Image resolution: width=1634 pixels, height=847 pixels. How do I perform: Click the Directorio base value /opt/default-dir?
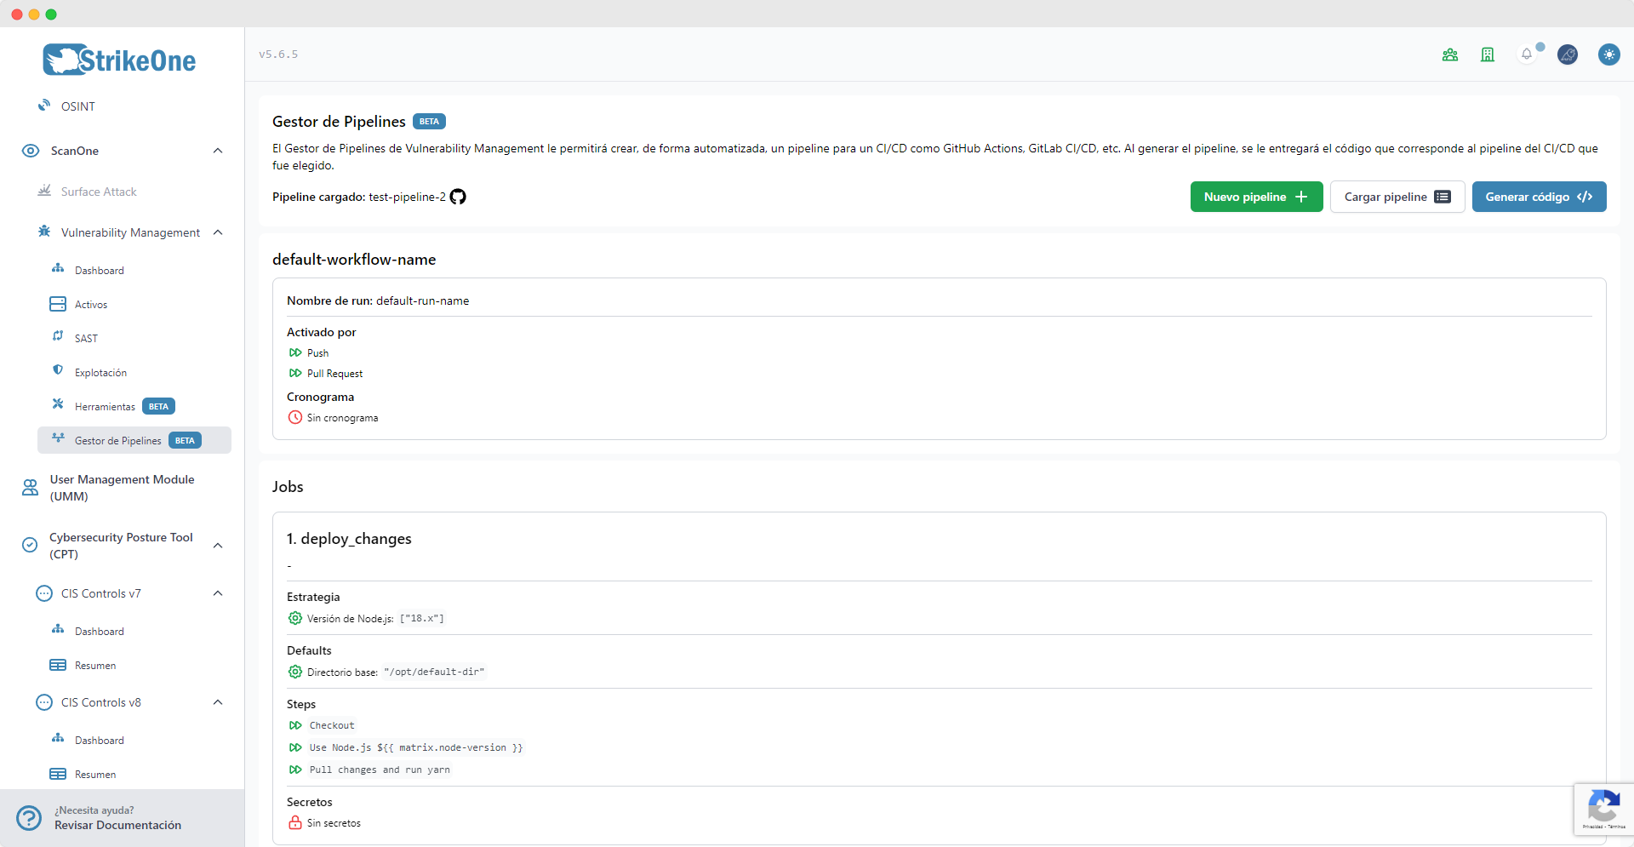pos(434,672)
